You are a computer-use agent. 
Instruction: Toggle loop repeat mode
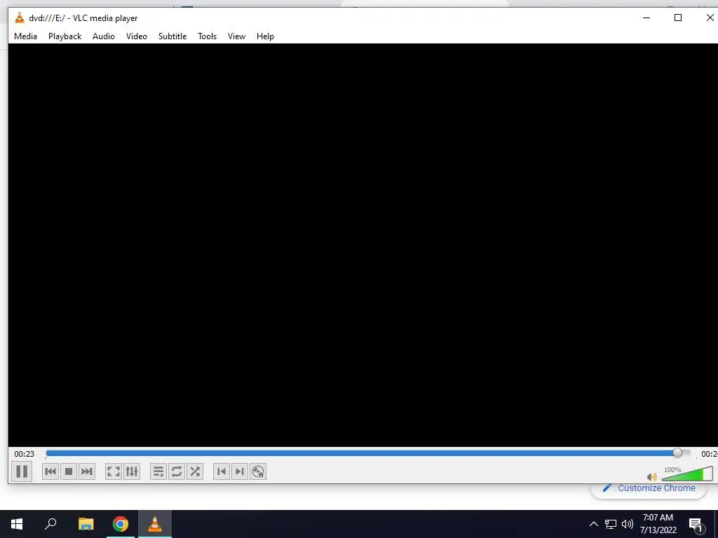176,471
